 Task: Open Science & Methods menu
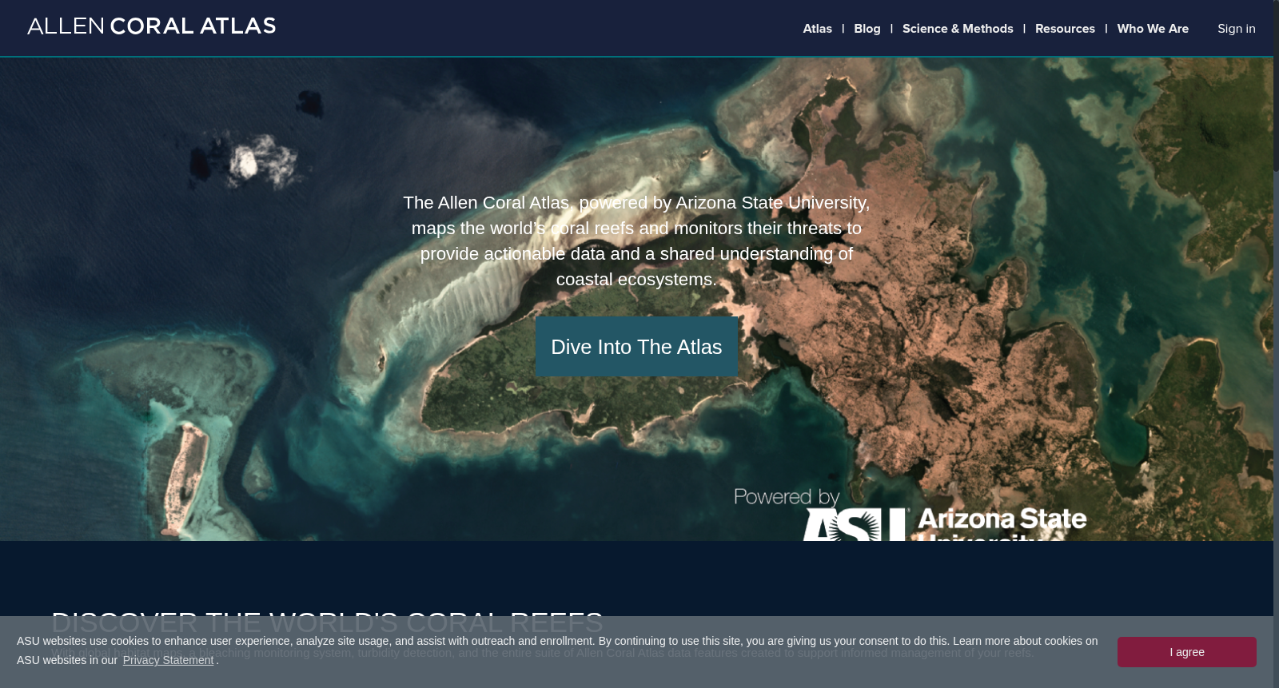tap(958, 29)
